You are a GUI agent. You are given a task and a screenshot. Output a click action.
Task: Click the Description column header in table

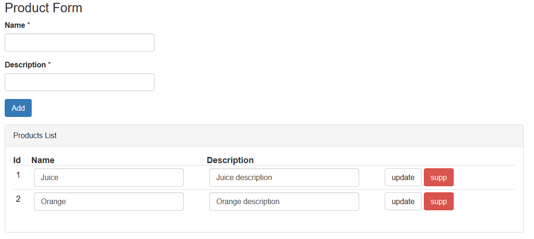(230, 160)
